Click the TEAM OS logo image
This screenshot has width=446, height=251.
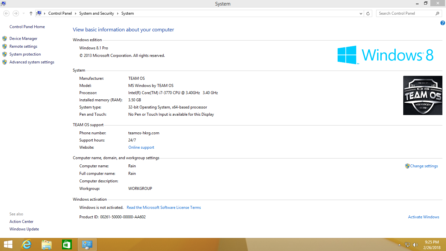423,95
